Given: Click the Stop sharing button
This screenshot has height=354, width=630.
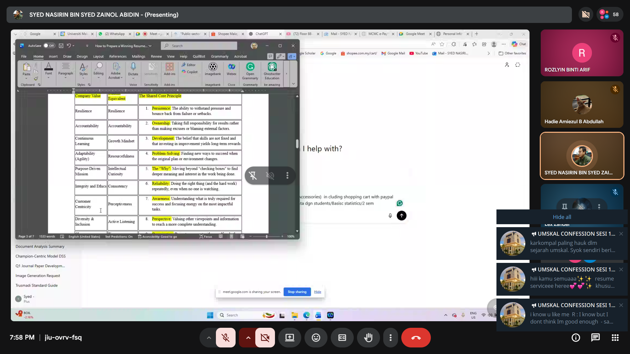Looking at the screenshot, I should pos(297,292).
